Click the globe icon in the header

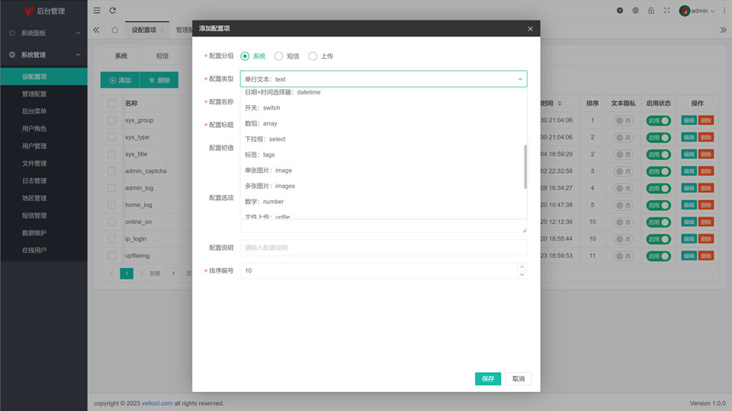[x=635, y=11]
